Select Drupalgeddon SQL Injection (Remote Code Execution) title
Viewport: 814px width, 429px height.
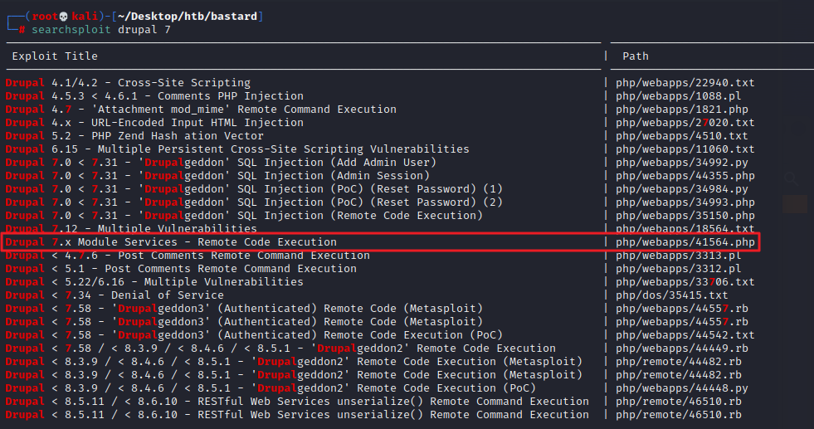point(244,216)
